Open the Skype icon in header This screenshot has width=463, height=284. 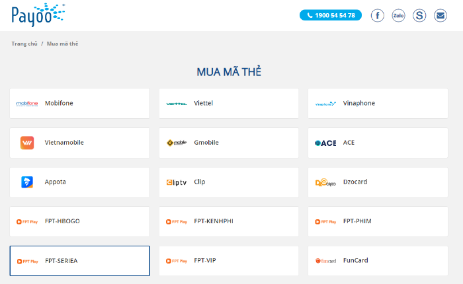pyautogui.click(x=419, y=15)
